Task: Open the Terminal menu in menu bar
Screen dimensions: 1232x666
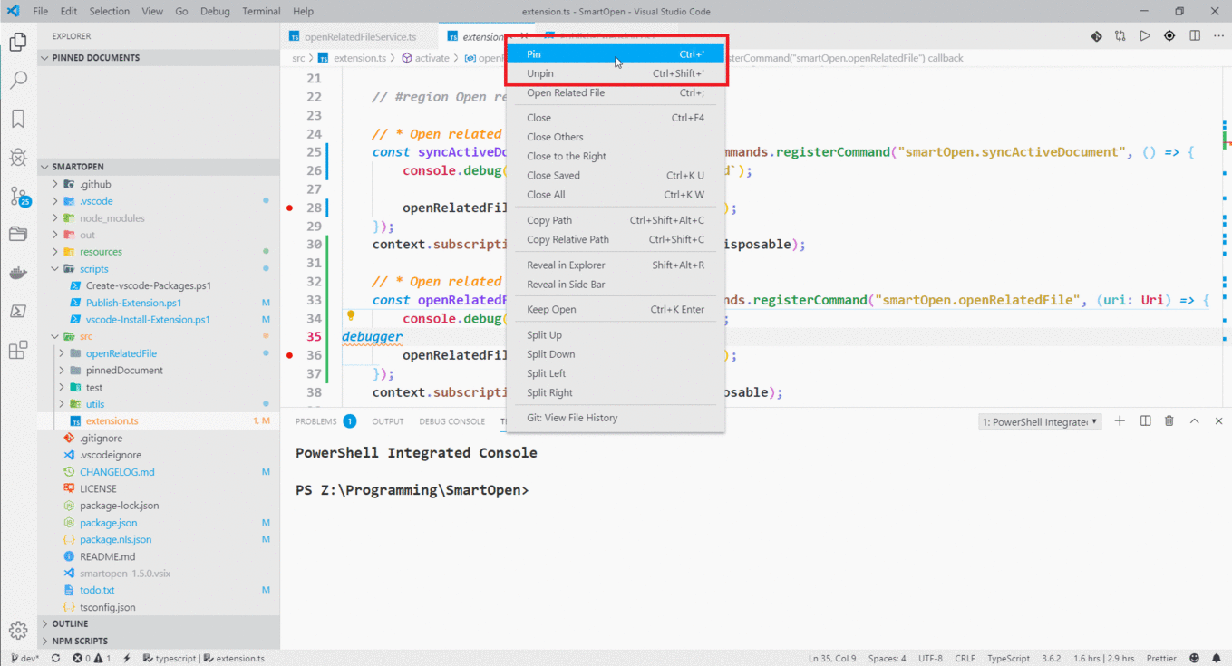Action: pos(261,11)
